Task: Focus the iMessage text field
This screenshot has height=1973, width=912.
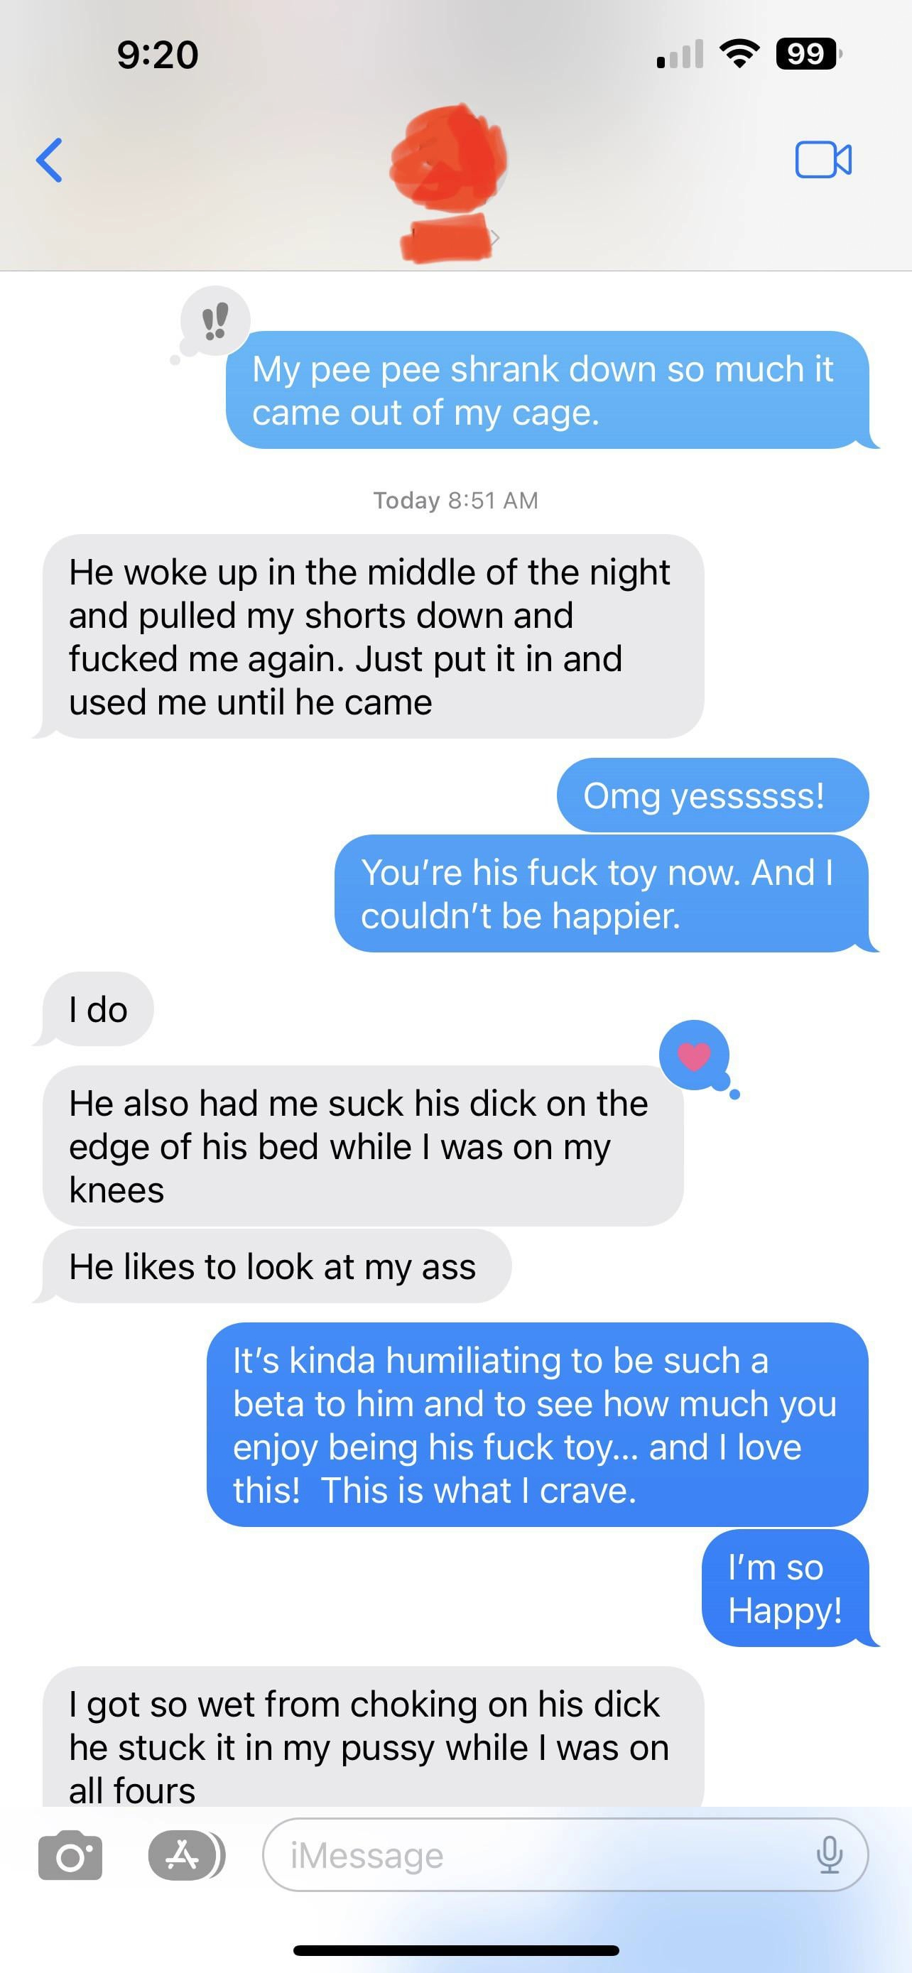Action: pos(565,1855)
